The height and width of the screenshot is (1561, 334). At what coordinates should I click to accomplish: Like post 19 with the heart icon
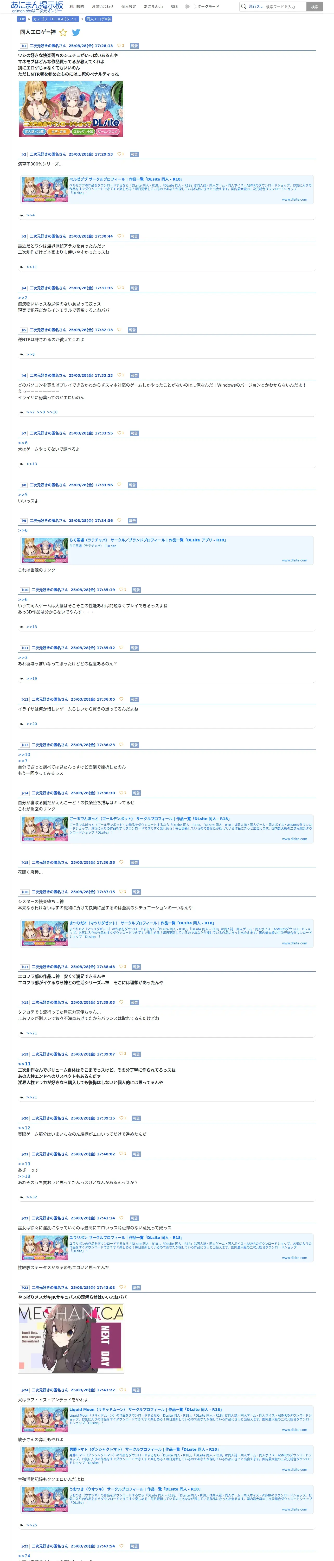tap(121, 1053)
